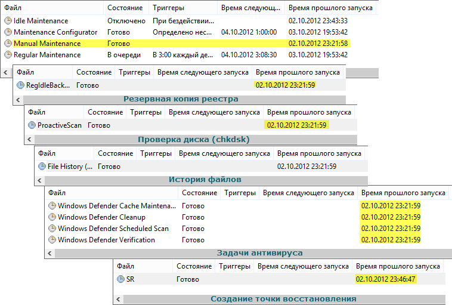Click Время следующего запуска header in ProactiveScan panel
The height and width of the screenshot is (305, 452).
tap(214, 112)
